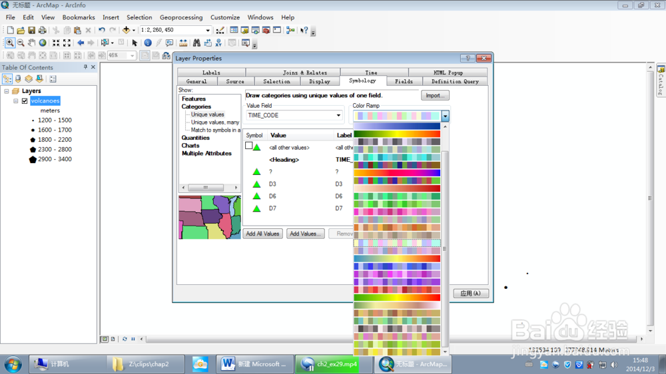
Task: Click Fixed Zoom In arrows
Action: click(x=56, y=43)
